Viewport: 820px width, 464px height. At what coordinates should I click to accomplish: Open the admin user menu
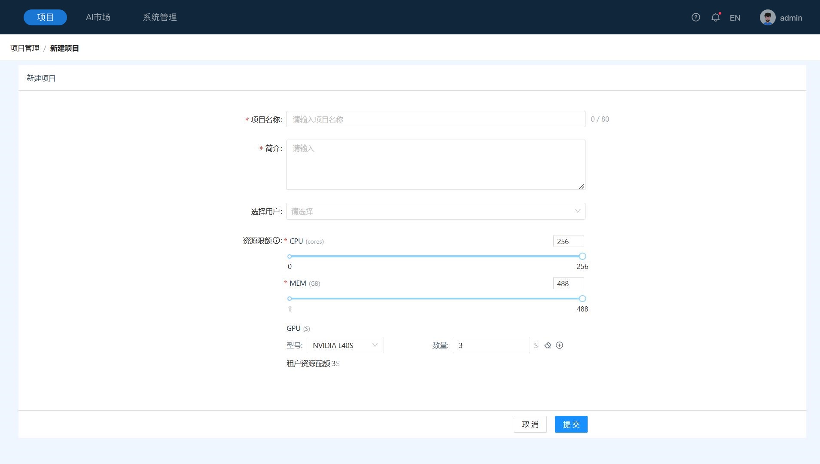791,18
